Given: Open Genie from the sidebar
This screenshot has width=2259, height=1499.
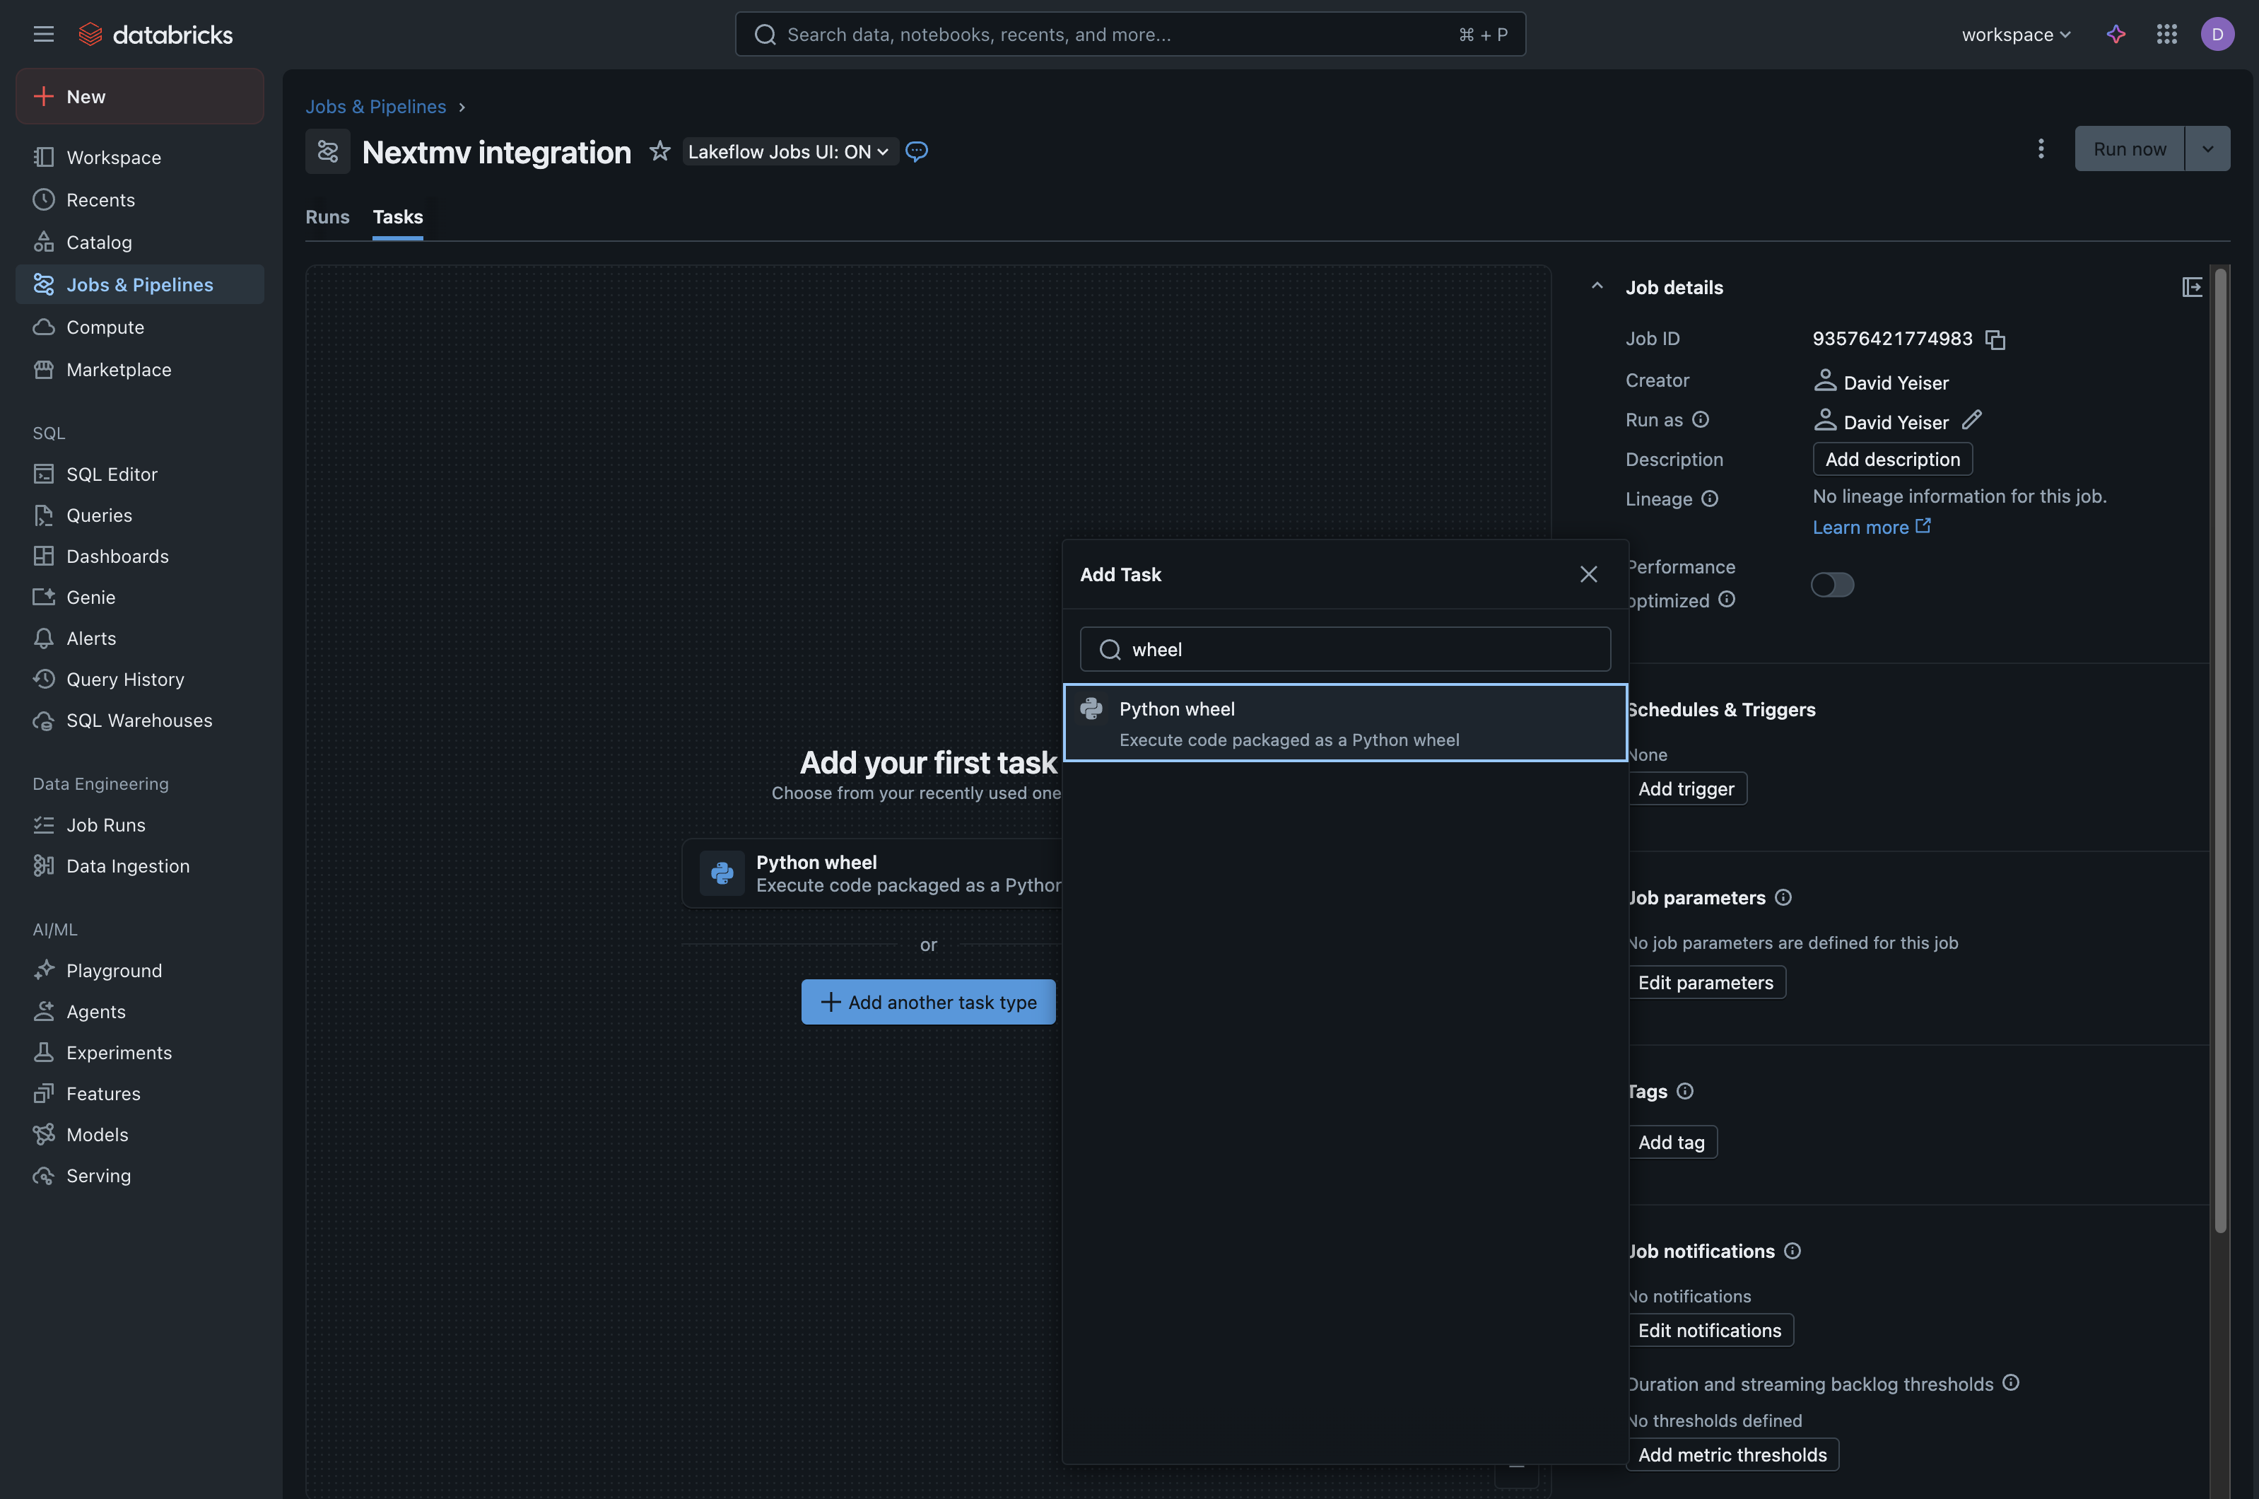Looking at the screenshot, I should (90, 597).
